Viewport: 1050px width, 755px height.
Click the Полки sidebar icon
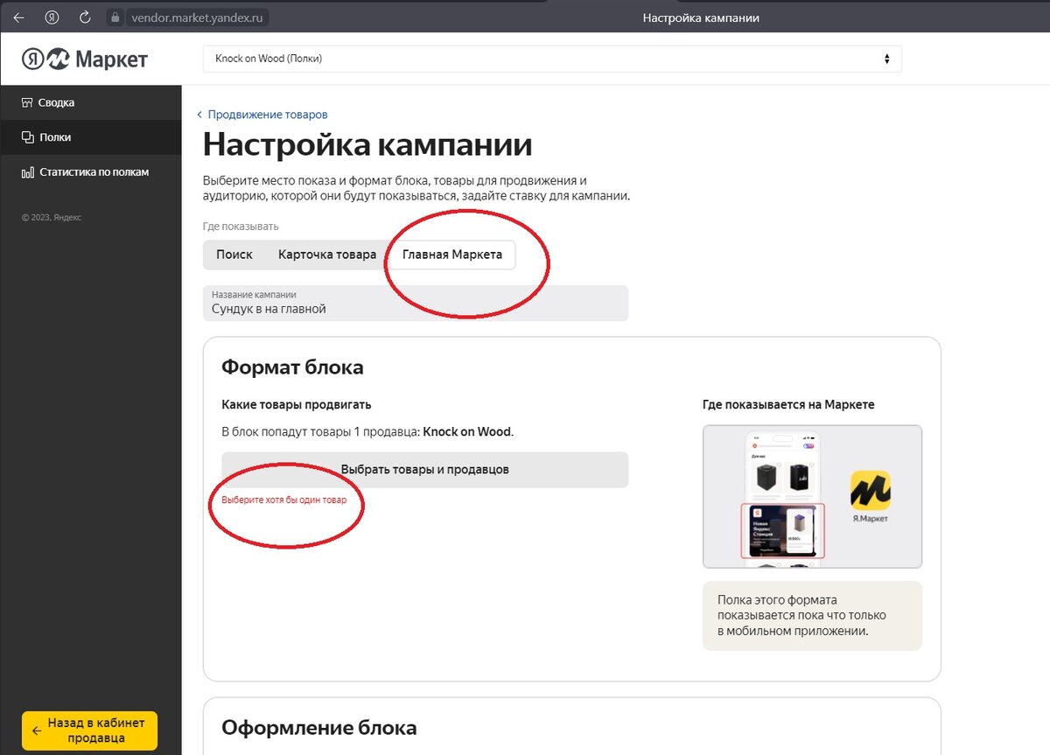point(27,137)
